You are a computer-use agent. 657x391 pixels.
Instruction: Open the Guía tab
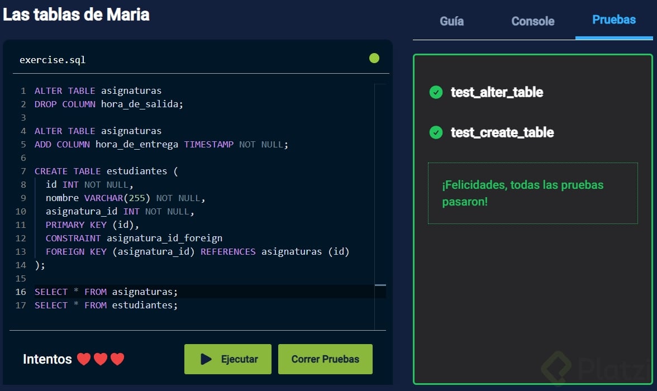(x=451, y=21)
